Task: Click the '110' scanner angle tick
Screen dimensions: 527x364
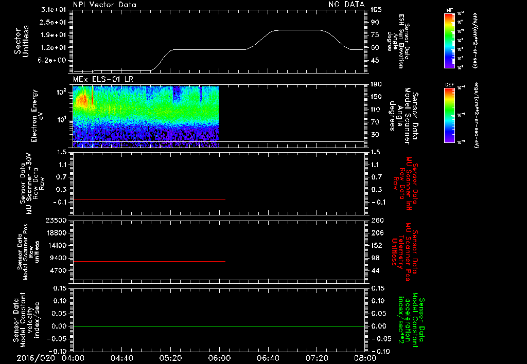Action: [x=376, y=110]
